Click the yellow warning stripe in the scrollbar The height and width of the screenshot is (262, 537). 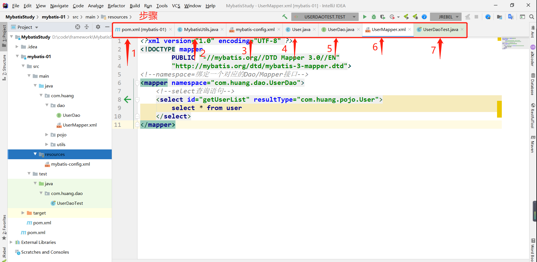point(499,109)
